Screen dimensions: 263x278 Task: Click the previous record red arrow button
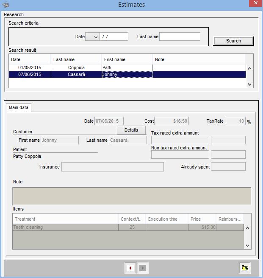[x=131, y=268]
